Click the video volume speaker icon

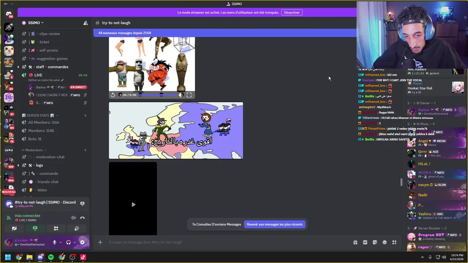tap(181, 95)
